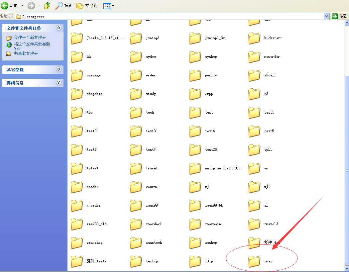349x272 pixels.
Task: Click the vertical scrollbar up arrow
Action: click(x=347, y=23)
